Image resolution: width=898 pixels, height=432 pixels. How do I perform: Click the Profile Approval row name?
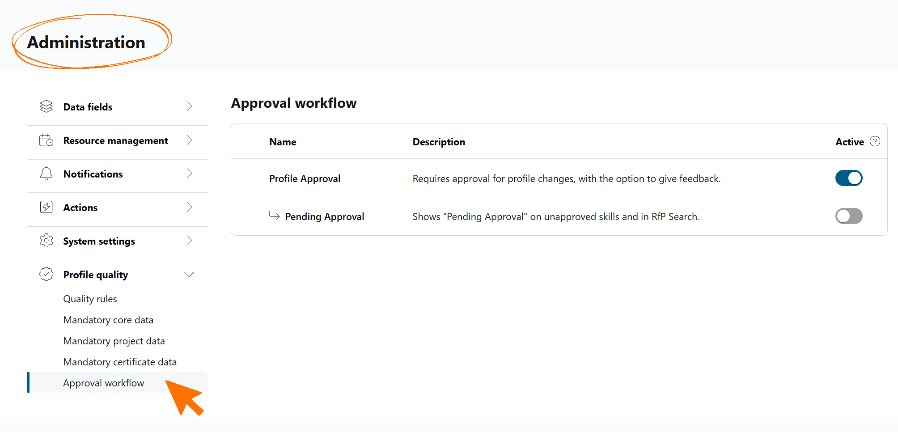[305, 178]
